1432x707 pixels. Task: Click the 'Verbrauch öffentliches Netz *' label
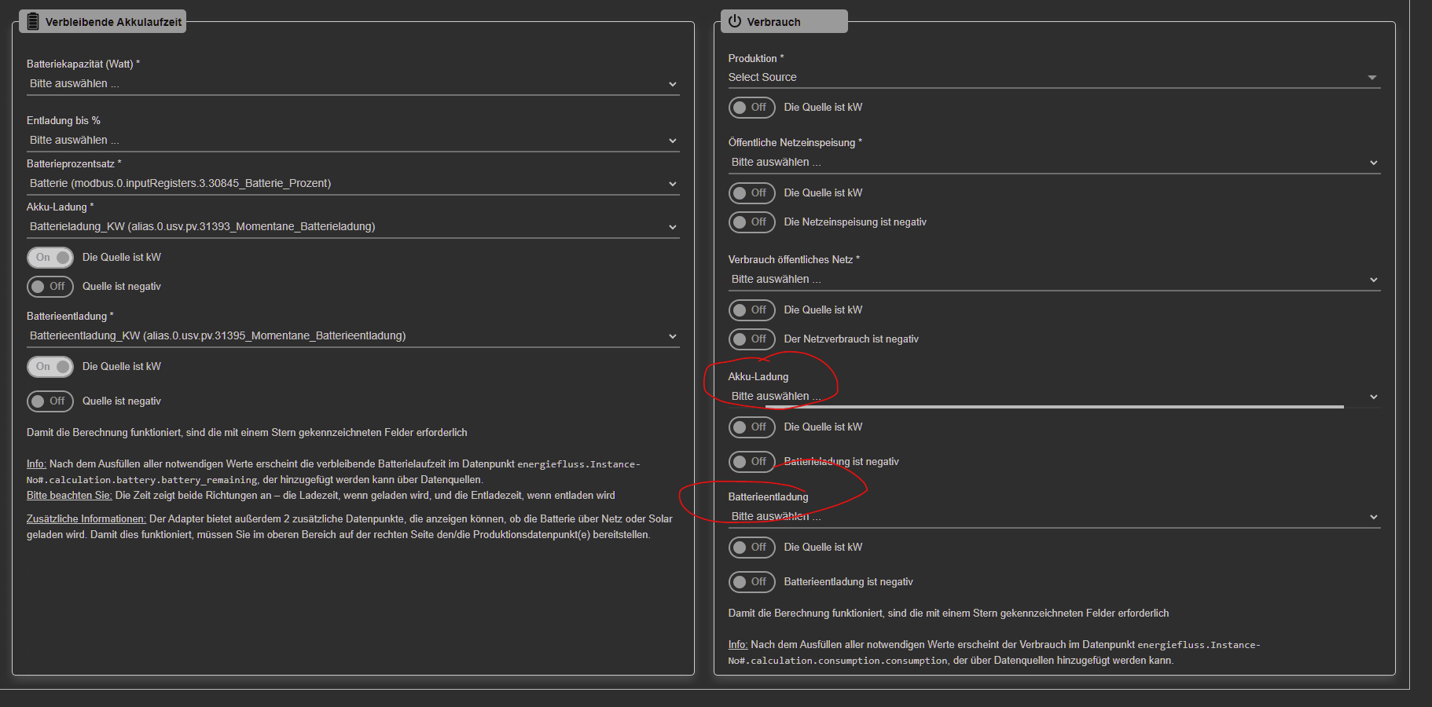[794, 260]
